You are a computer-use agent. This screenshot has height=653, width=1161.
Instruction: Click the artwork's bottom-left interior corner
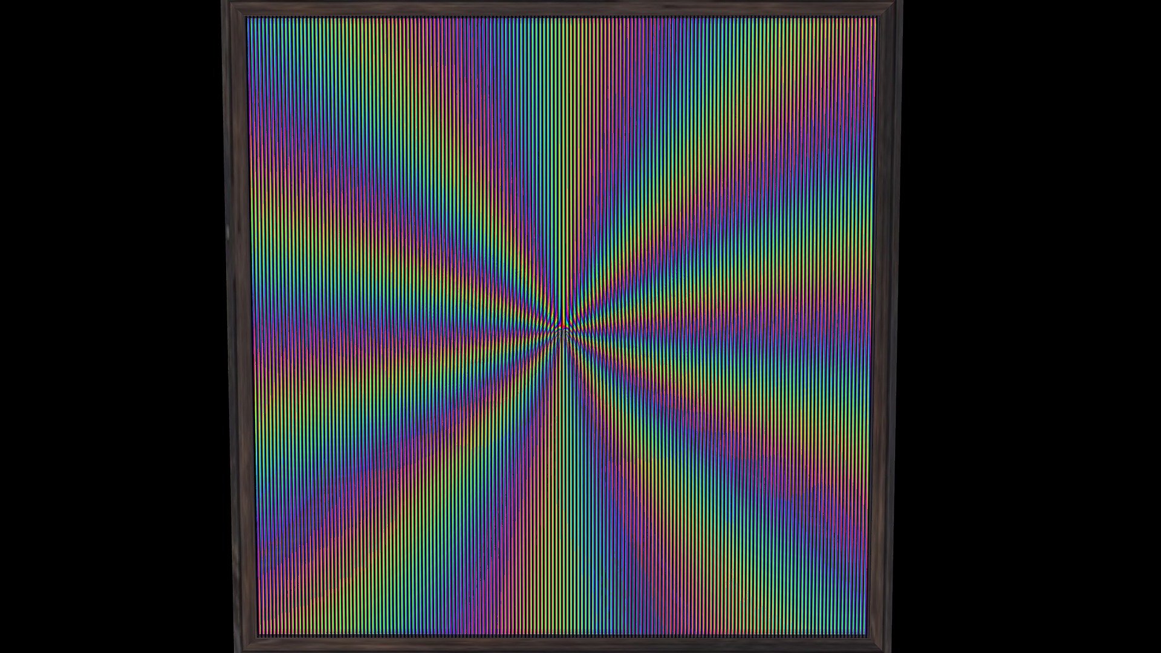pyautogui.click(x=260, y=632)
